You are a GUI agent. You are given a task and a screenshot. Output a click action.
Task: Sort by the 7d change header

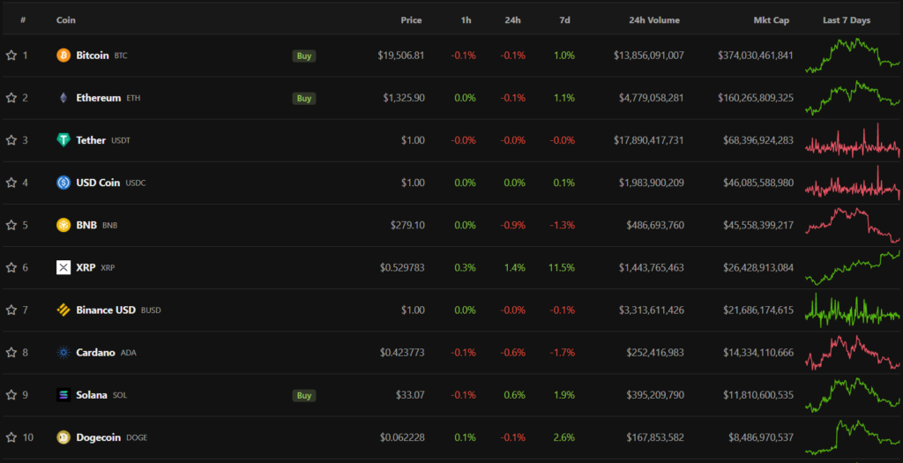pyautogui.click(x=564, y=20)
